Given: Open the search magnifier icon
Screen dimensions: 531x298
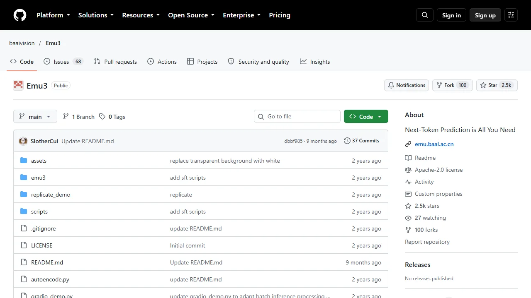Looking at the screenshot, I should 425,15.
